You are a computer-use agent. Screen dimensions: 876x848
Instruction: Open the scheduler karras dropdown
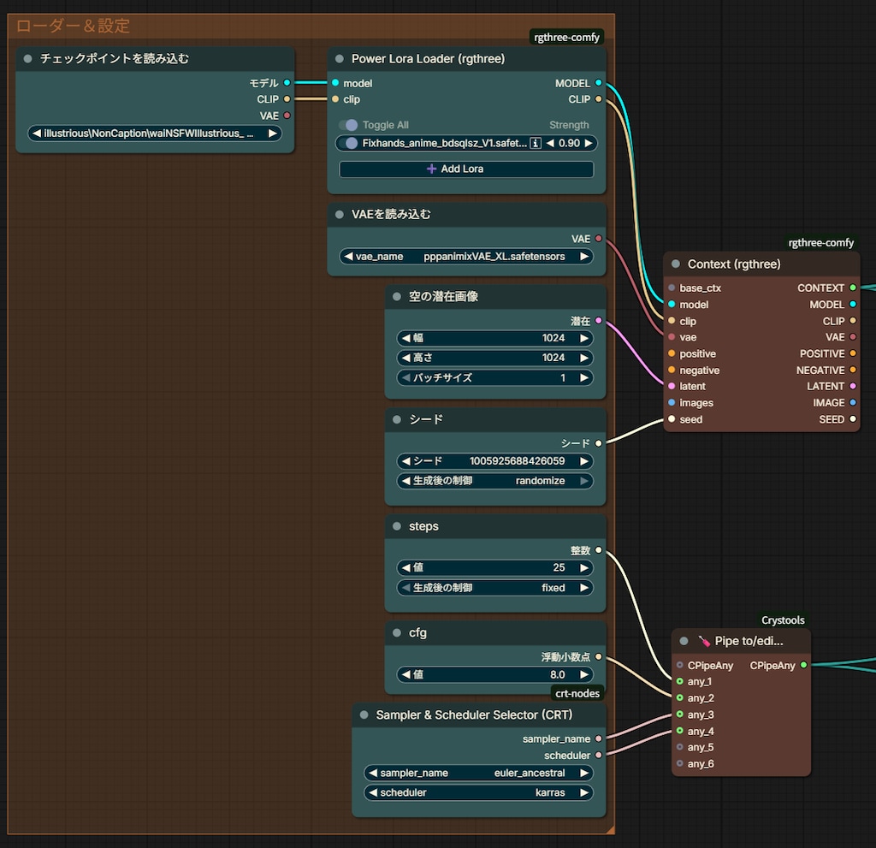[478, 792]
